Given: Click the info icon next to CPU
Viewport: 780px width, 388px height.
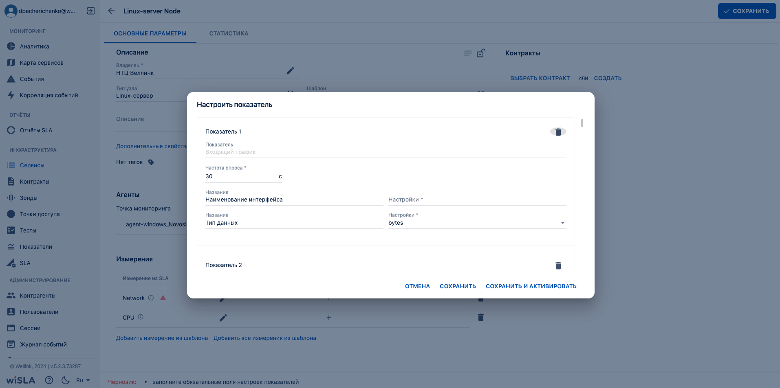Looking at the screenshot, I should pyautogui.click(x=141, y=317).
